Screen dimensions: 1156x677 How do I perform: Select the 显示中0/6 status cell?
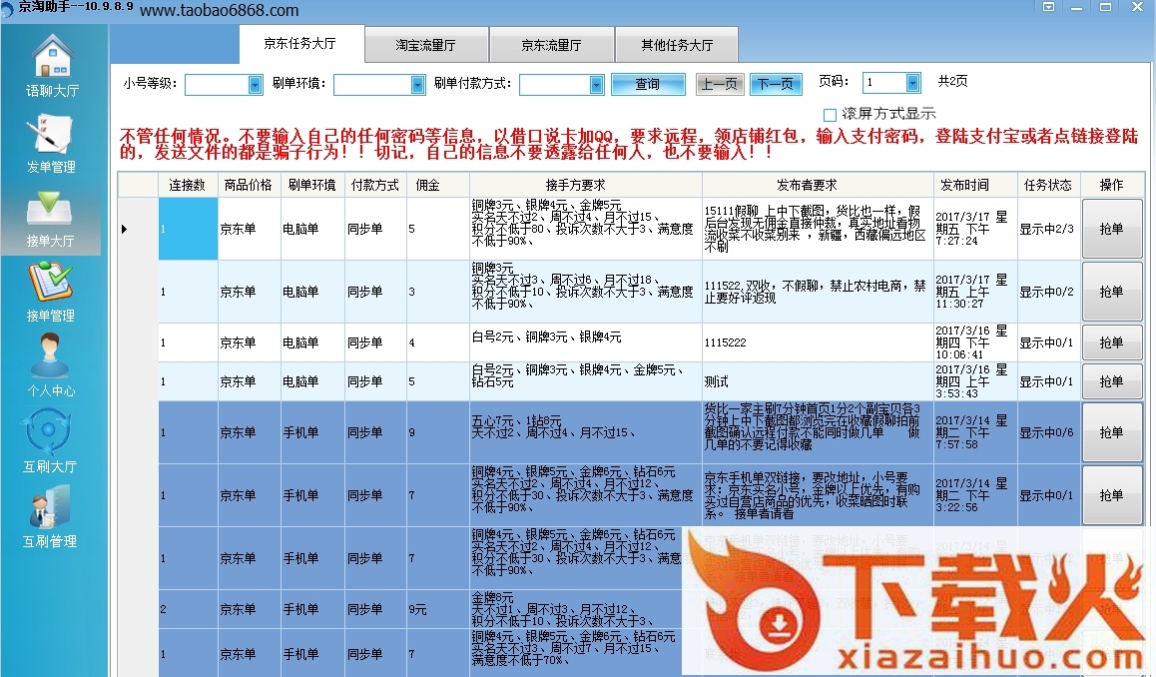pyautogui.click(x=1048, y=433)
